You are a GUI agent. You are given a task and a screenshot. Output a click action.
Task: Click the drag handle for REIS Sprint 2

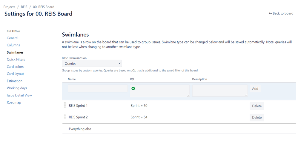pos(65,117)
